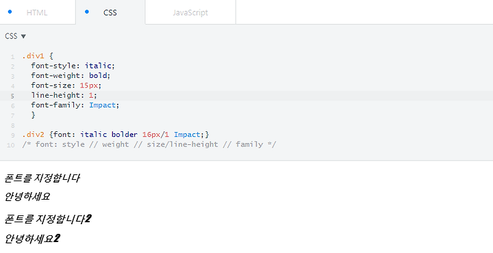Click the .div2 selector on line 9

pyautogui.click(x=33, y=134)
